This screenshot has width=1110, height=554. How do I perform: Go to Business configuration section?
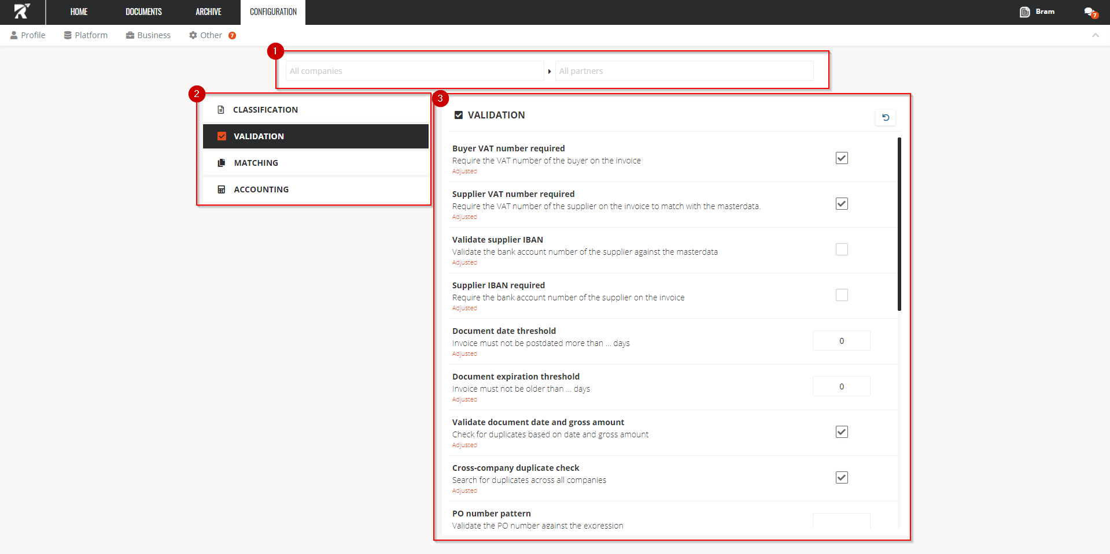point(148,35)
